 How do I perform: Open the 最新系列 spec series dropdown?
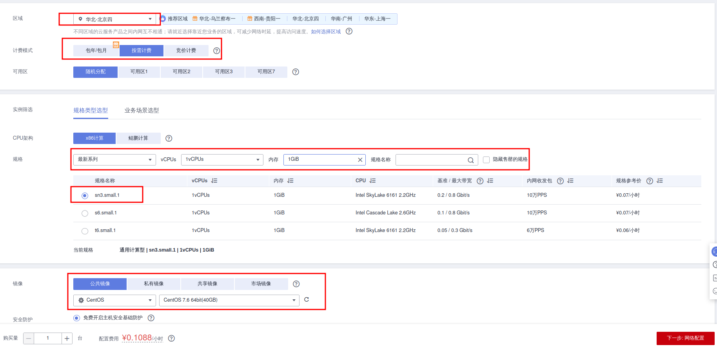click(114, 160)
